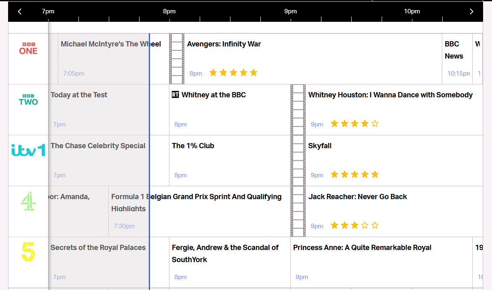Select the Channel 5 logo
492x290 pixels.
[x=28, y=252]
